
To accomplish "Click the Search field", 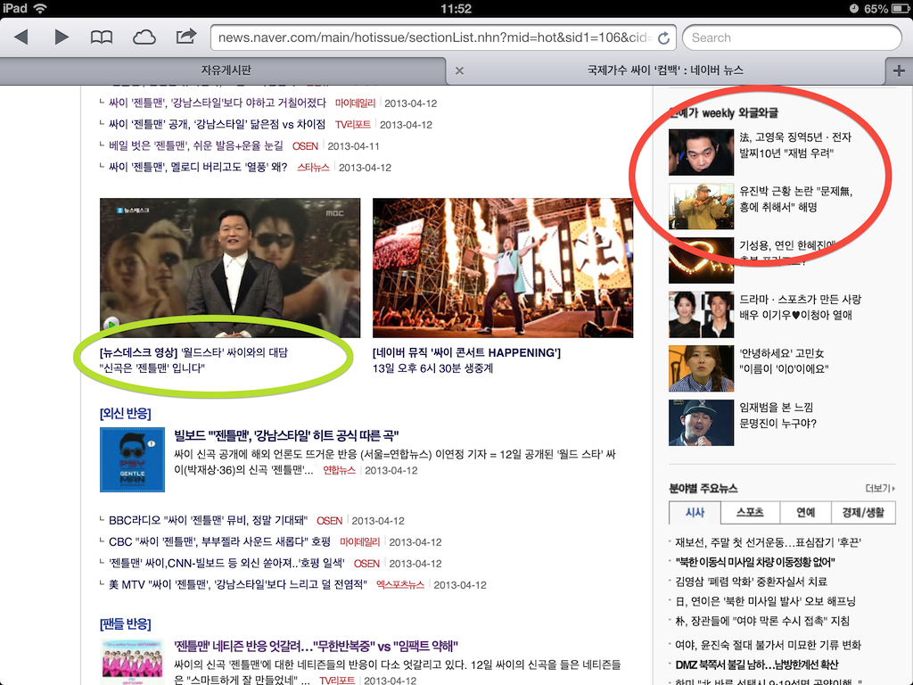I will (792, 37).
